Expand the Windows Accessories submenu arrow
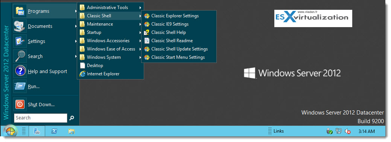This screenshot has width=391, height=142. pyautogui.click(x=140, y=41)
